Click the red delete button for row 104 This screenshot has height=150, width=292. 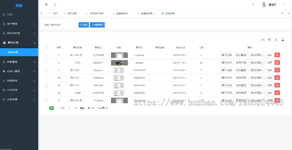(277, 93)
